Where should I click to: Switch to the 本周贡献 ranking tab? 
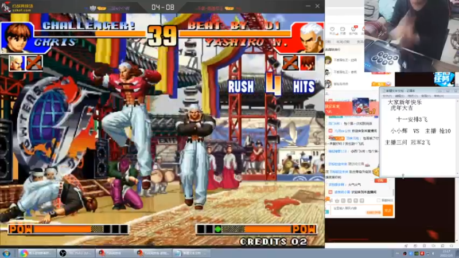point(343,42)
